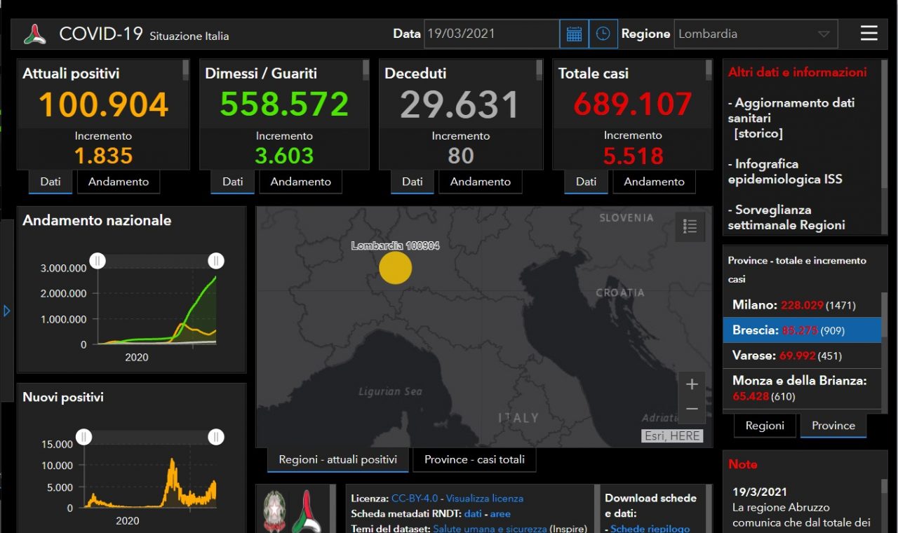
Task: Open the hamburger menu
Action: pyautogui.click(x=869, y=34)
